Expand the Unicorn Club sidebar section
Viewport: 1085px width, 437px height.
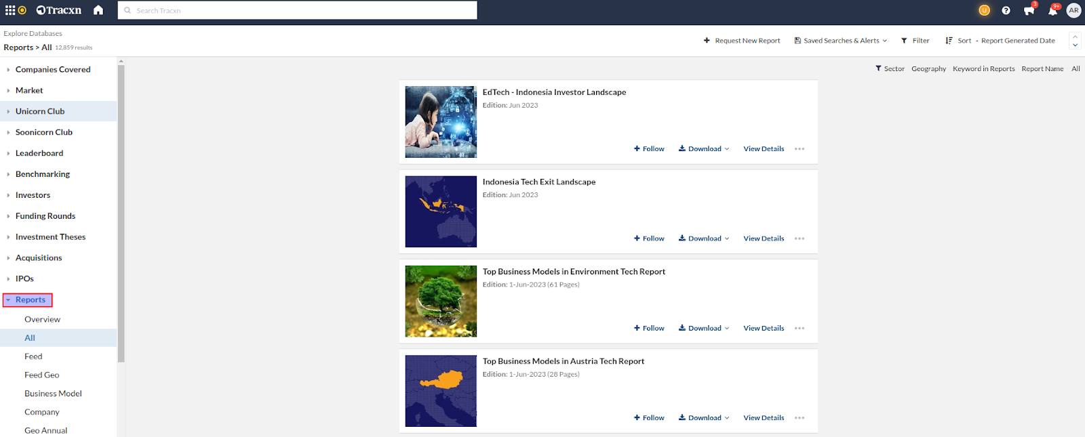coord(40,111)
